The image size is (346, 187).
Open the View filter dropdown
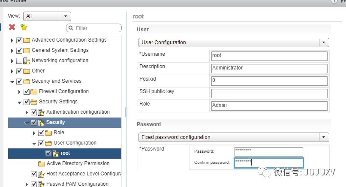pyautogui.click(x=66, y=16)
